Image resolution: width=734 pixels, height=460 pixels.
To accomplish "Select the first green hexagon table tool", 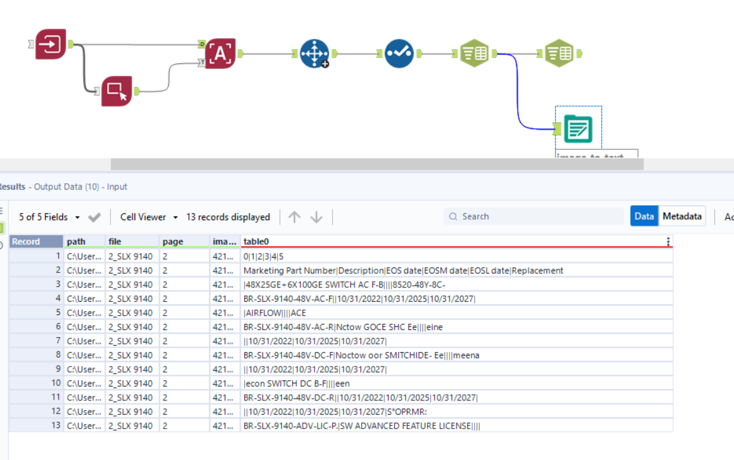I will pyautogui.click(x=475, y=53).
